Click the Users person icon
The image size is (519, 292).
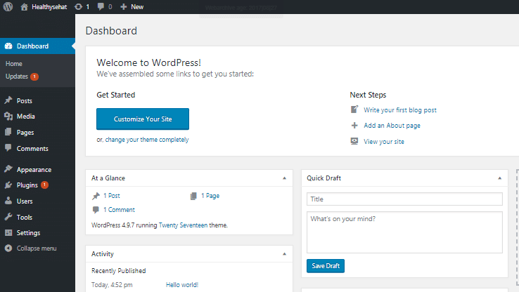pos(8,201)
